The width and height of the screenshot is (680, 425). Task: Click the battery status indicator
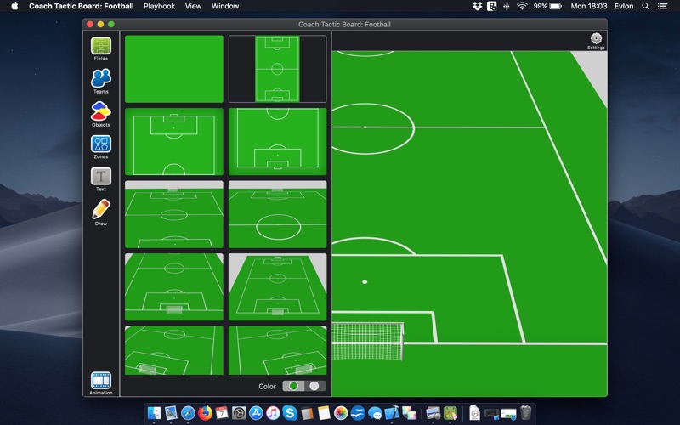(547, 6)
